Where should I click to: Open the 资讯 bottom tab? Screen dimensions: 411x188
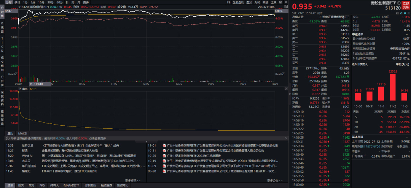click(10, 185)
